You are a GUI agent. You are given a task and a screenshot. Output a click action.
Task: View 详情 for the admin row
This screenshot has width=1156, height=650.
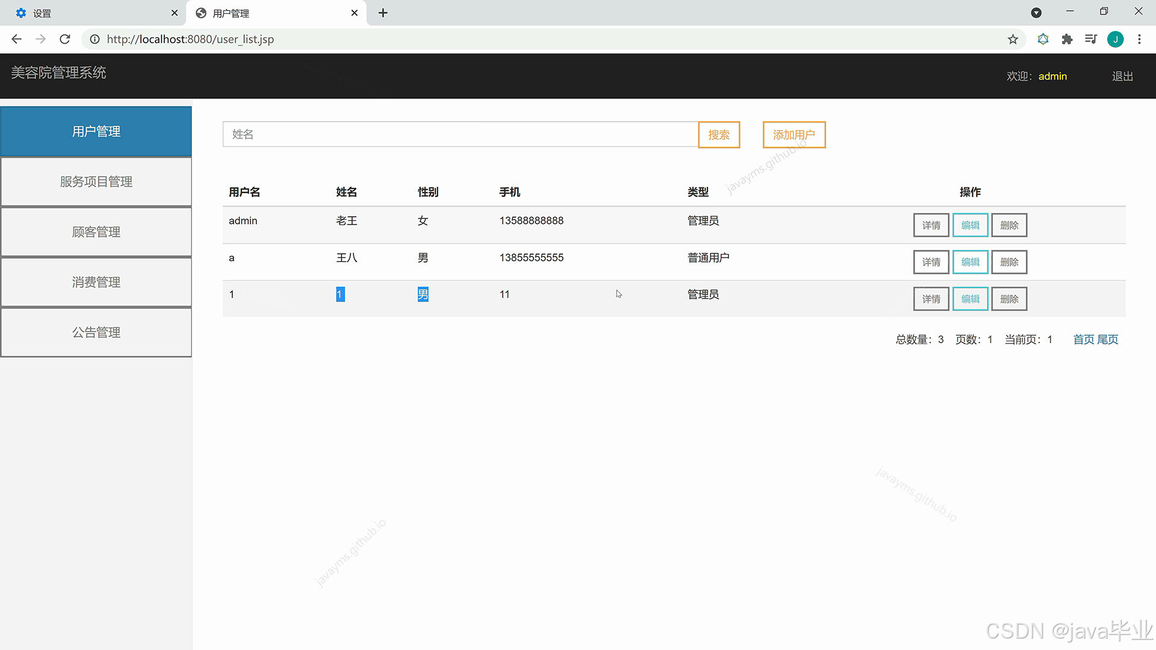(x=931, y=225)
